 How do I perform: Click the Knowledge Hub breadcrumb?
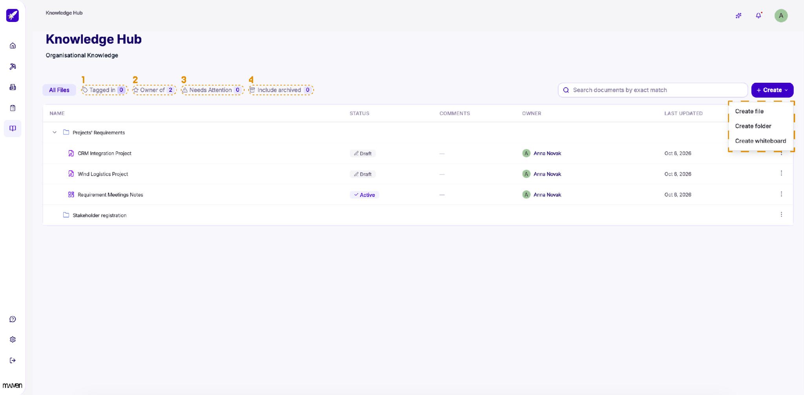(64, 13)
